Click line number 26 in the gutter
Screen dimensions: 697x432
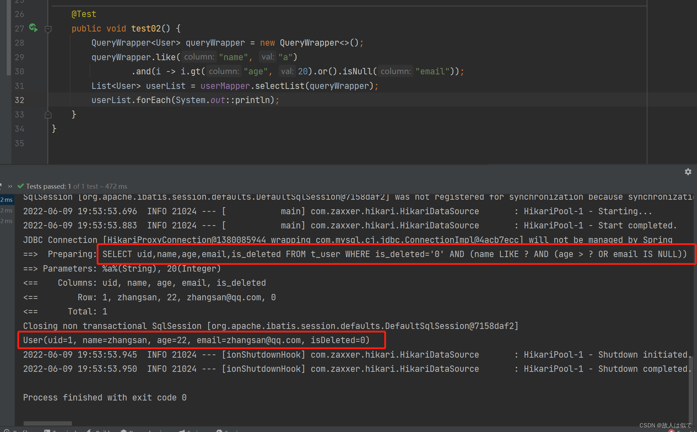(x=19, y=14)
